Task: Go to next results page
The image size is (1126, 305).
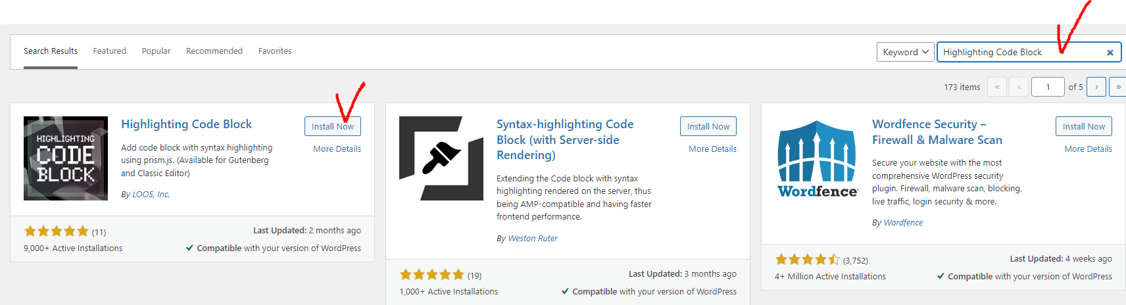Action: (1096, 87)
